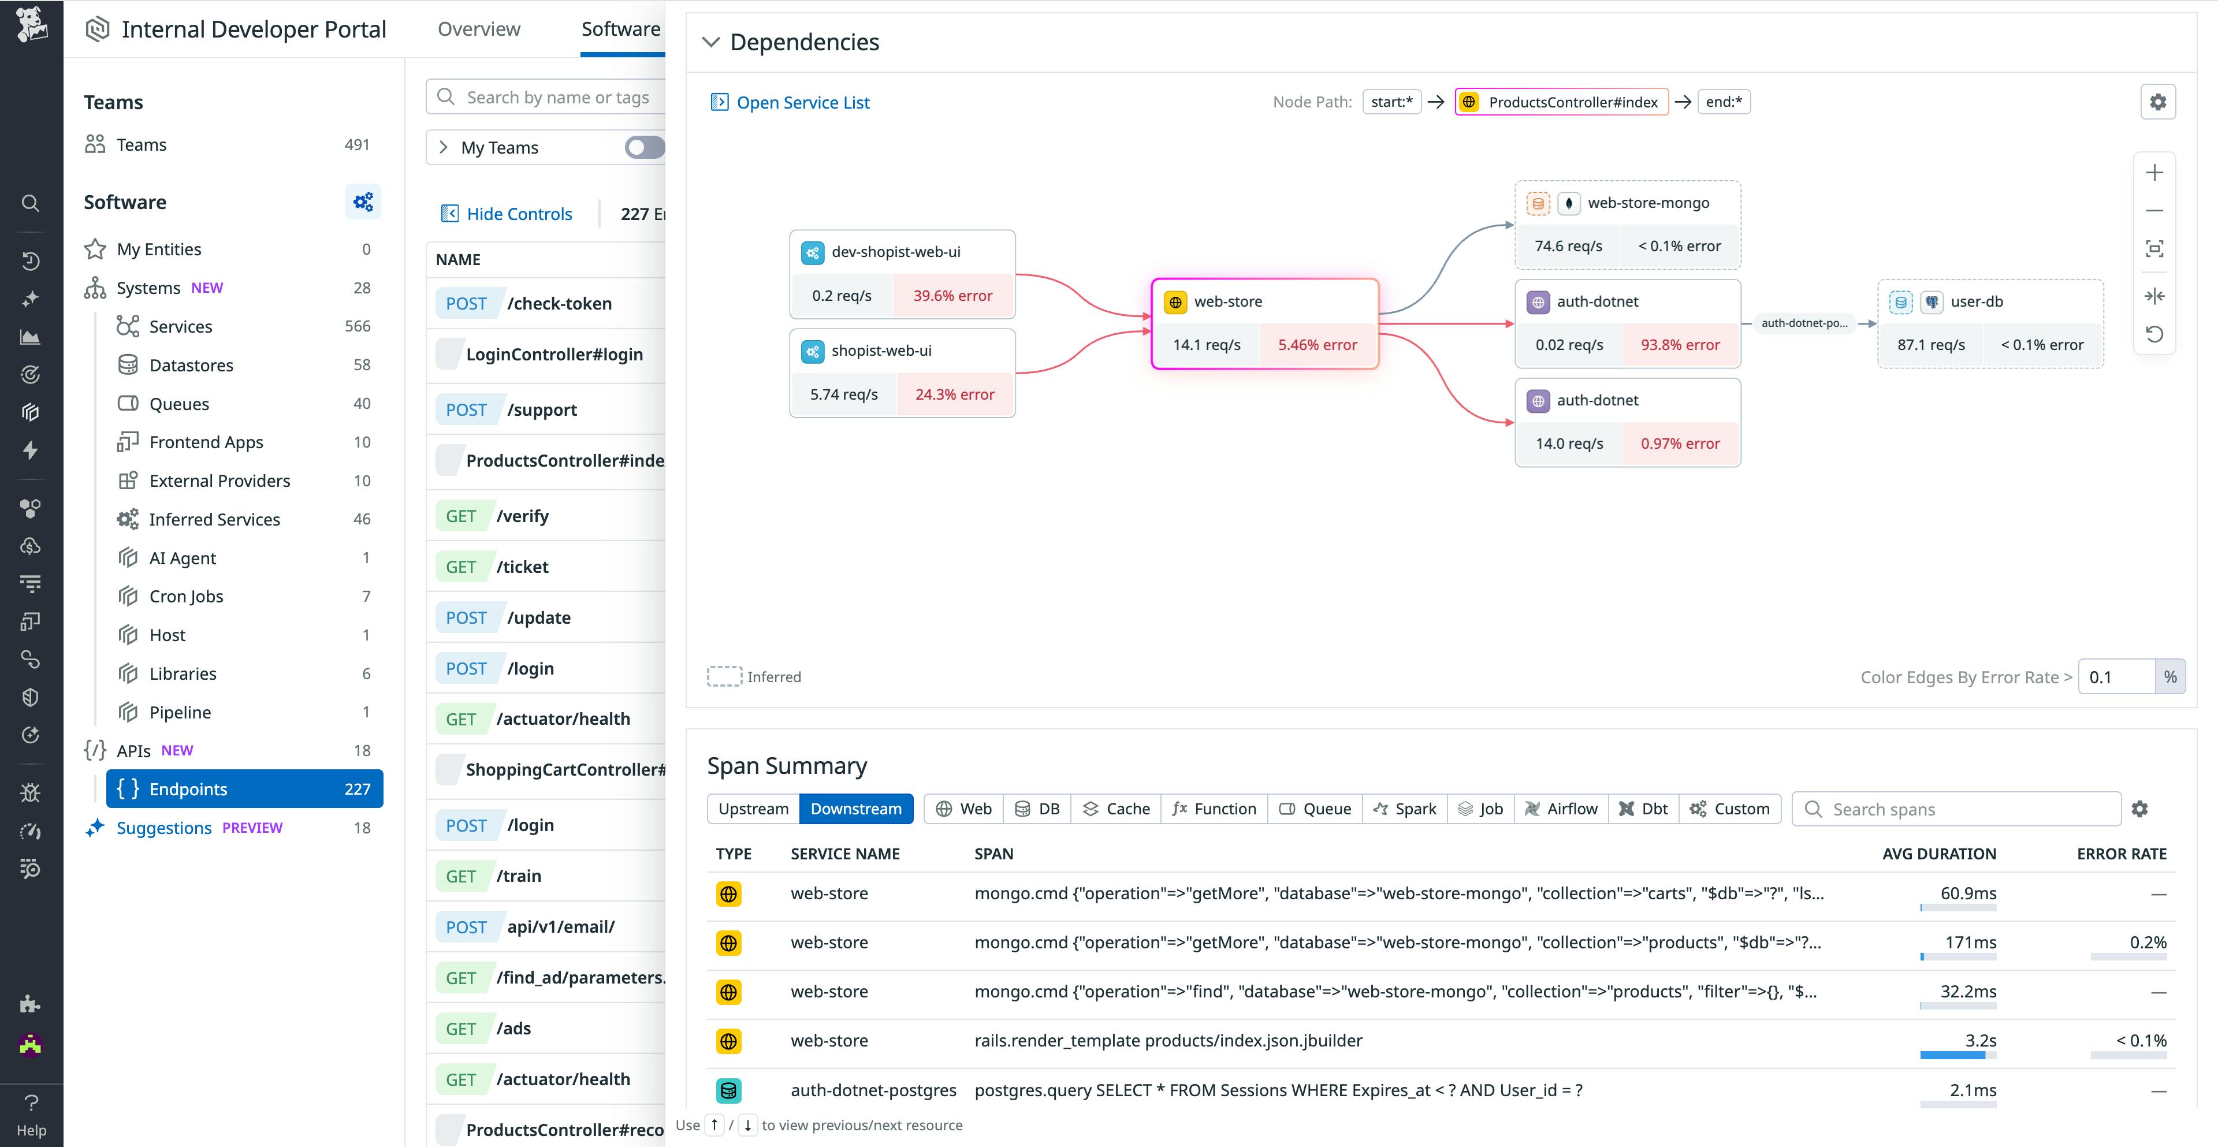This screenshot has height=1147, width=2218.
Task: Toggle the DB span filter chip
Action: [x=1037, y=809]
